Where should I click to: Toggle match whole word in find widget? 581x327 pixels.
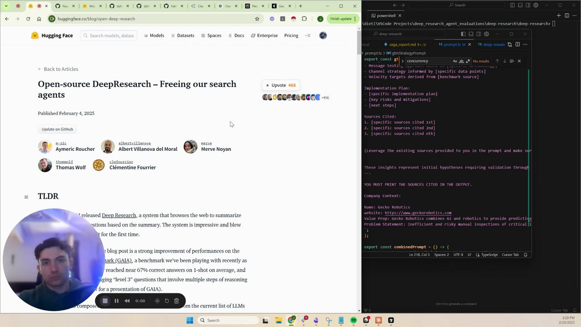461,61
